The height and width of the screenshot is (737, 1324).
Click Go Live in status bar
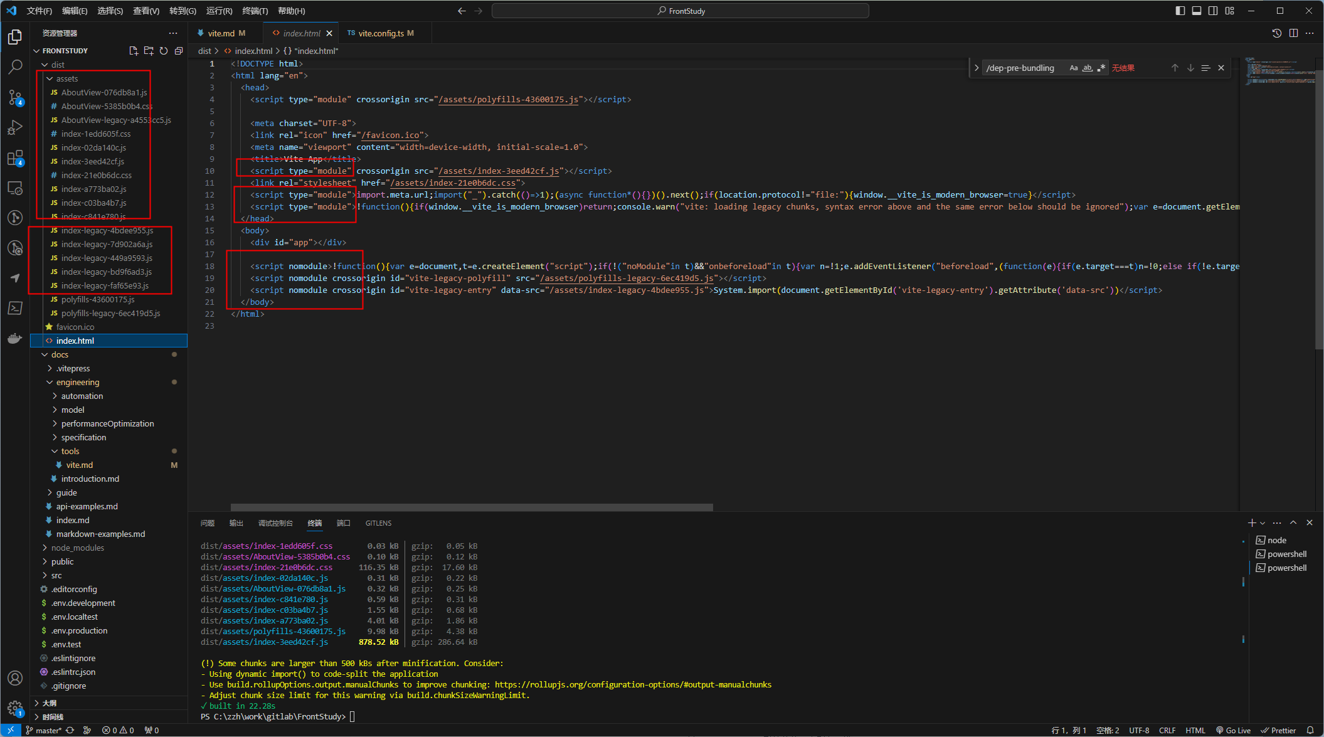click(1233, 730)
